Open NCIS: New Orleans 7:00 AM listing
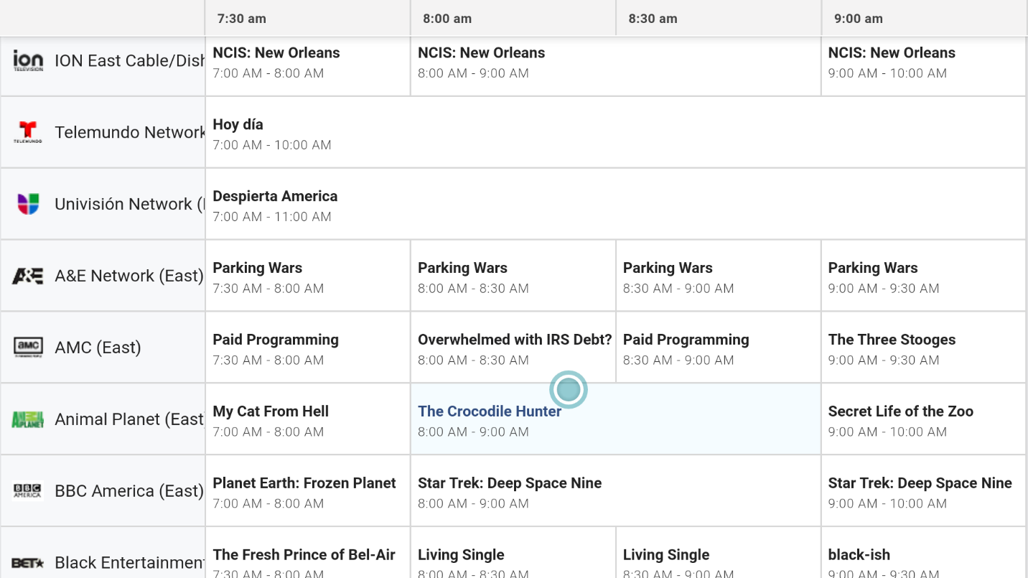Screen dimensions: 1028x578 [307, 66]
